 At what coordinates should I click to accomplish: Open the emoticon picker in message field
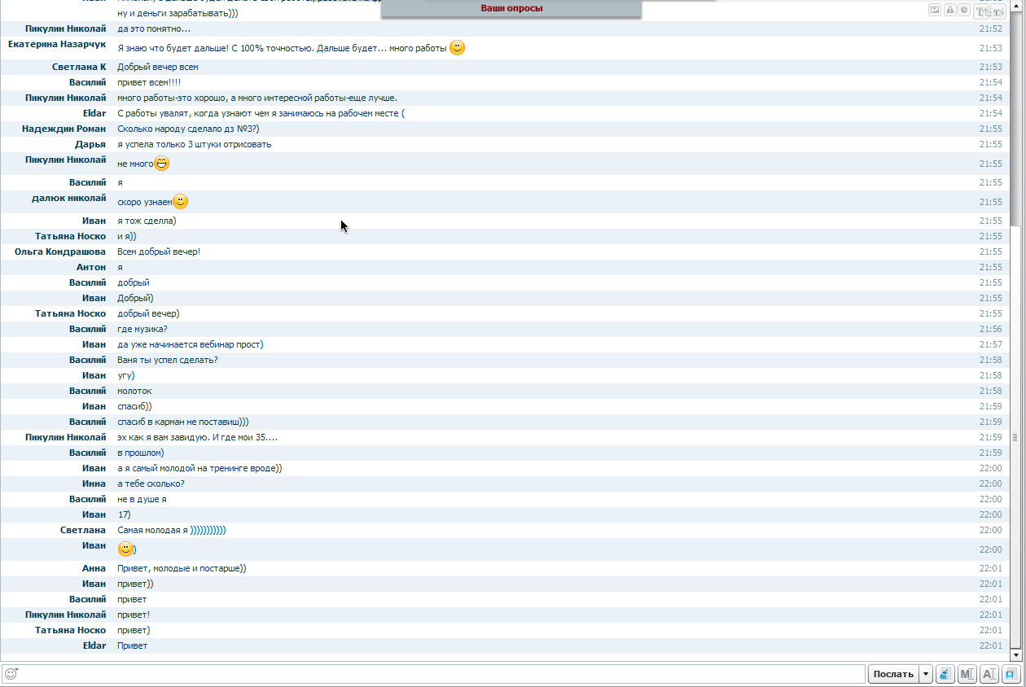[11, 674]
